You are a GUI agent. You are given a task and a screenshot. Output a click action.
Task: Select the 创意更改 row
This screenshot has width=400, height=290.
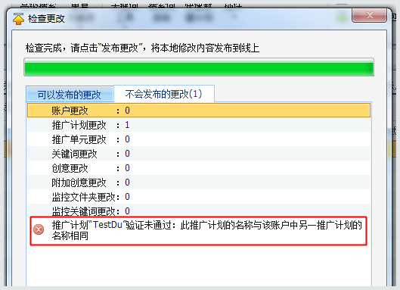pos(199,168)
